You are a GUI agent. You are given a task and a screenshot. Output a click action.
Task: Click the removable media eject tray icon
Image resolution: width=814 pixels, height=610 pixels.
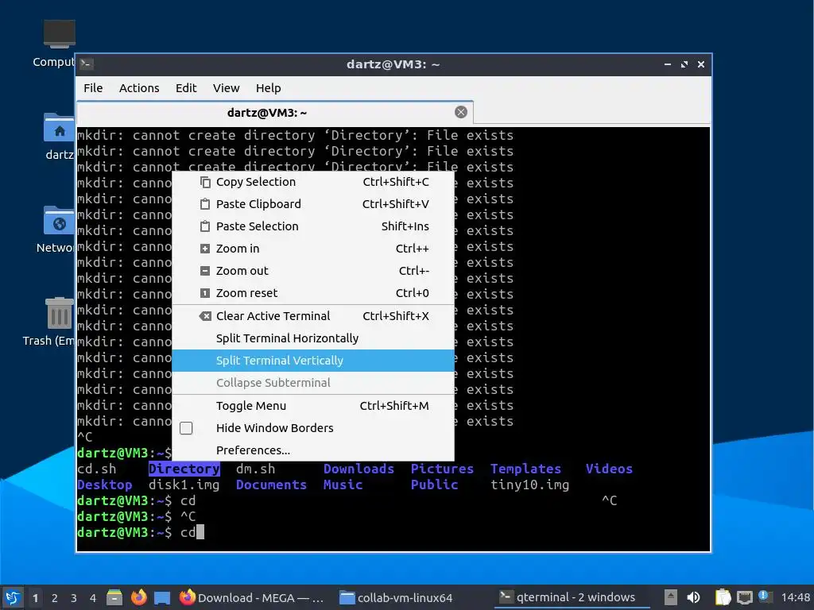point(671,597)
